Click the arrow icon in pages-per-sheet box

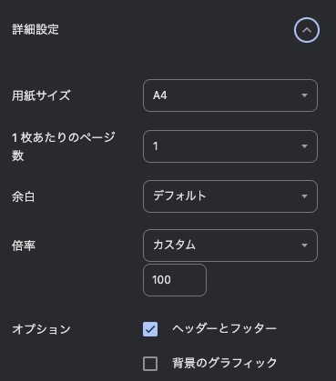pos(304,146)
